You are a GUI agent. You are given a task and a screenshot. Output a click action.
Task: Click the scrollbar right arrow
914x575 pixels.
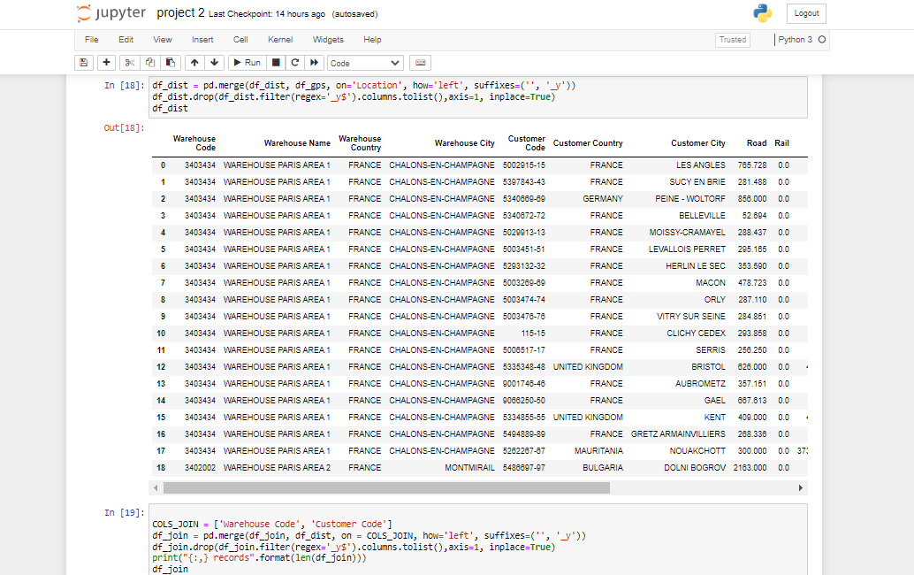pyautogui.click(x=800, y=487)
